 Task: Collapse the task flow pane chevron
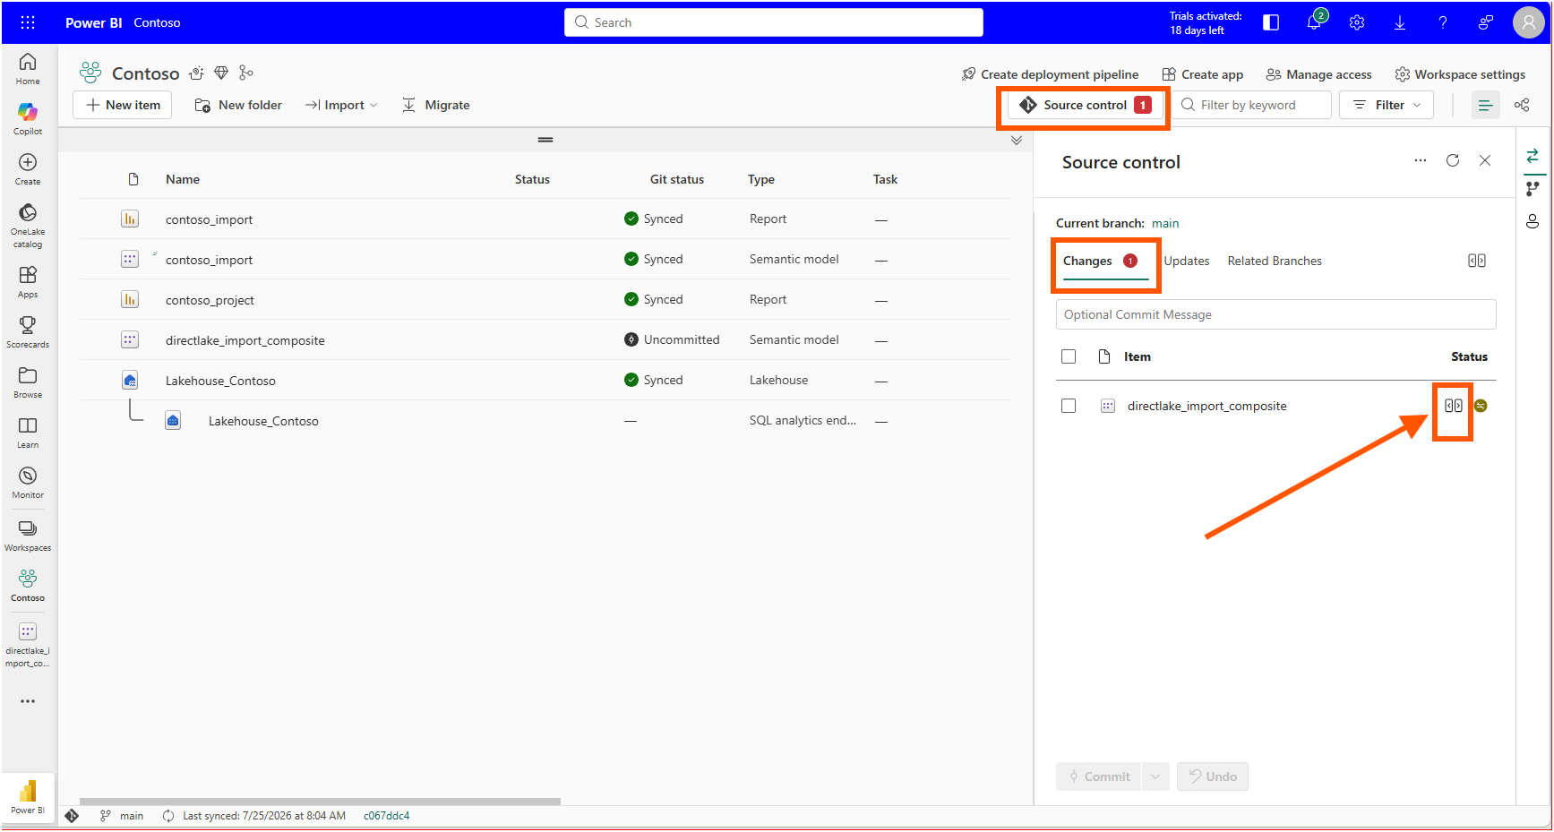click(x=1017, y=140)
